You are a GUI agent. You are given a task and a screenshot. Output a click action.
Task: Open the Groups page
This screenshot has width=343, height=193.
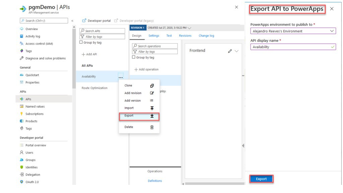pos(30,160)
